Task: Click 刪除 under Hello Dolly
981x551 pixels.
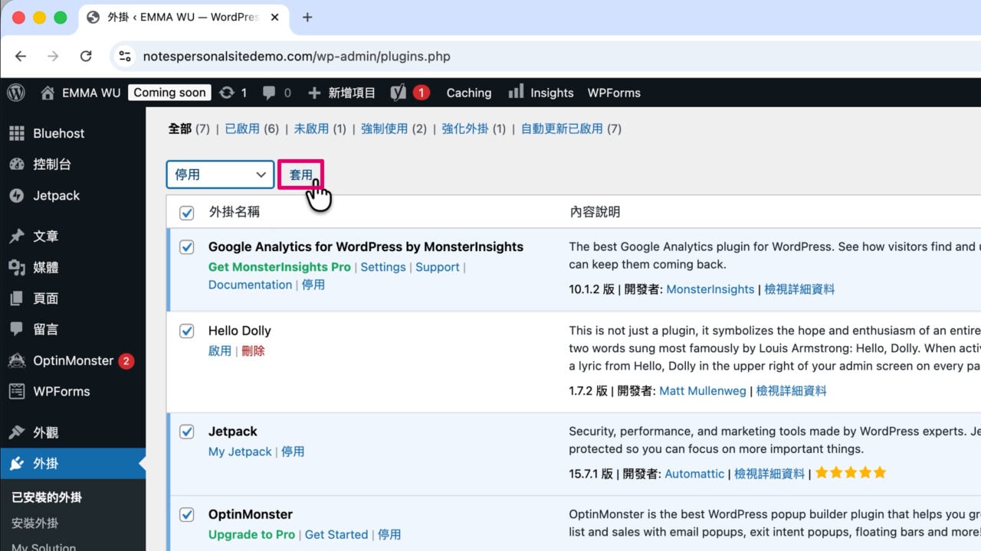Action: pyautogui.click(x=253, y=350)
